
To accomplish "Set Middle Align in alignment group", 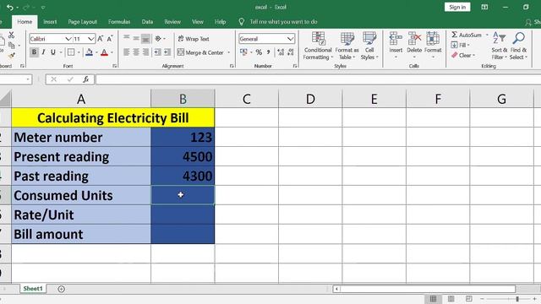I will (x=136, y=38).
